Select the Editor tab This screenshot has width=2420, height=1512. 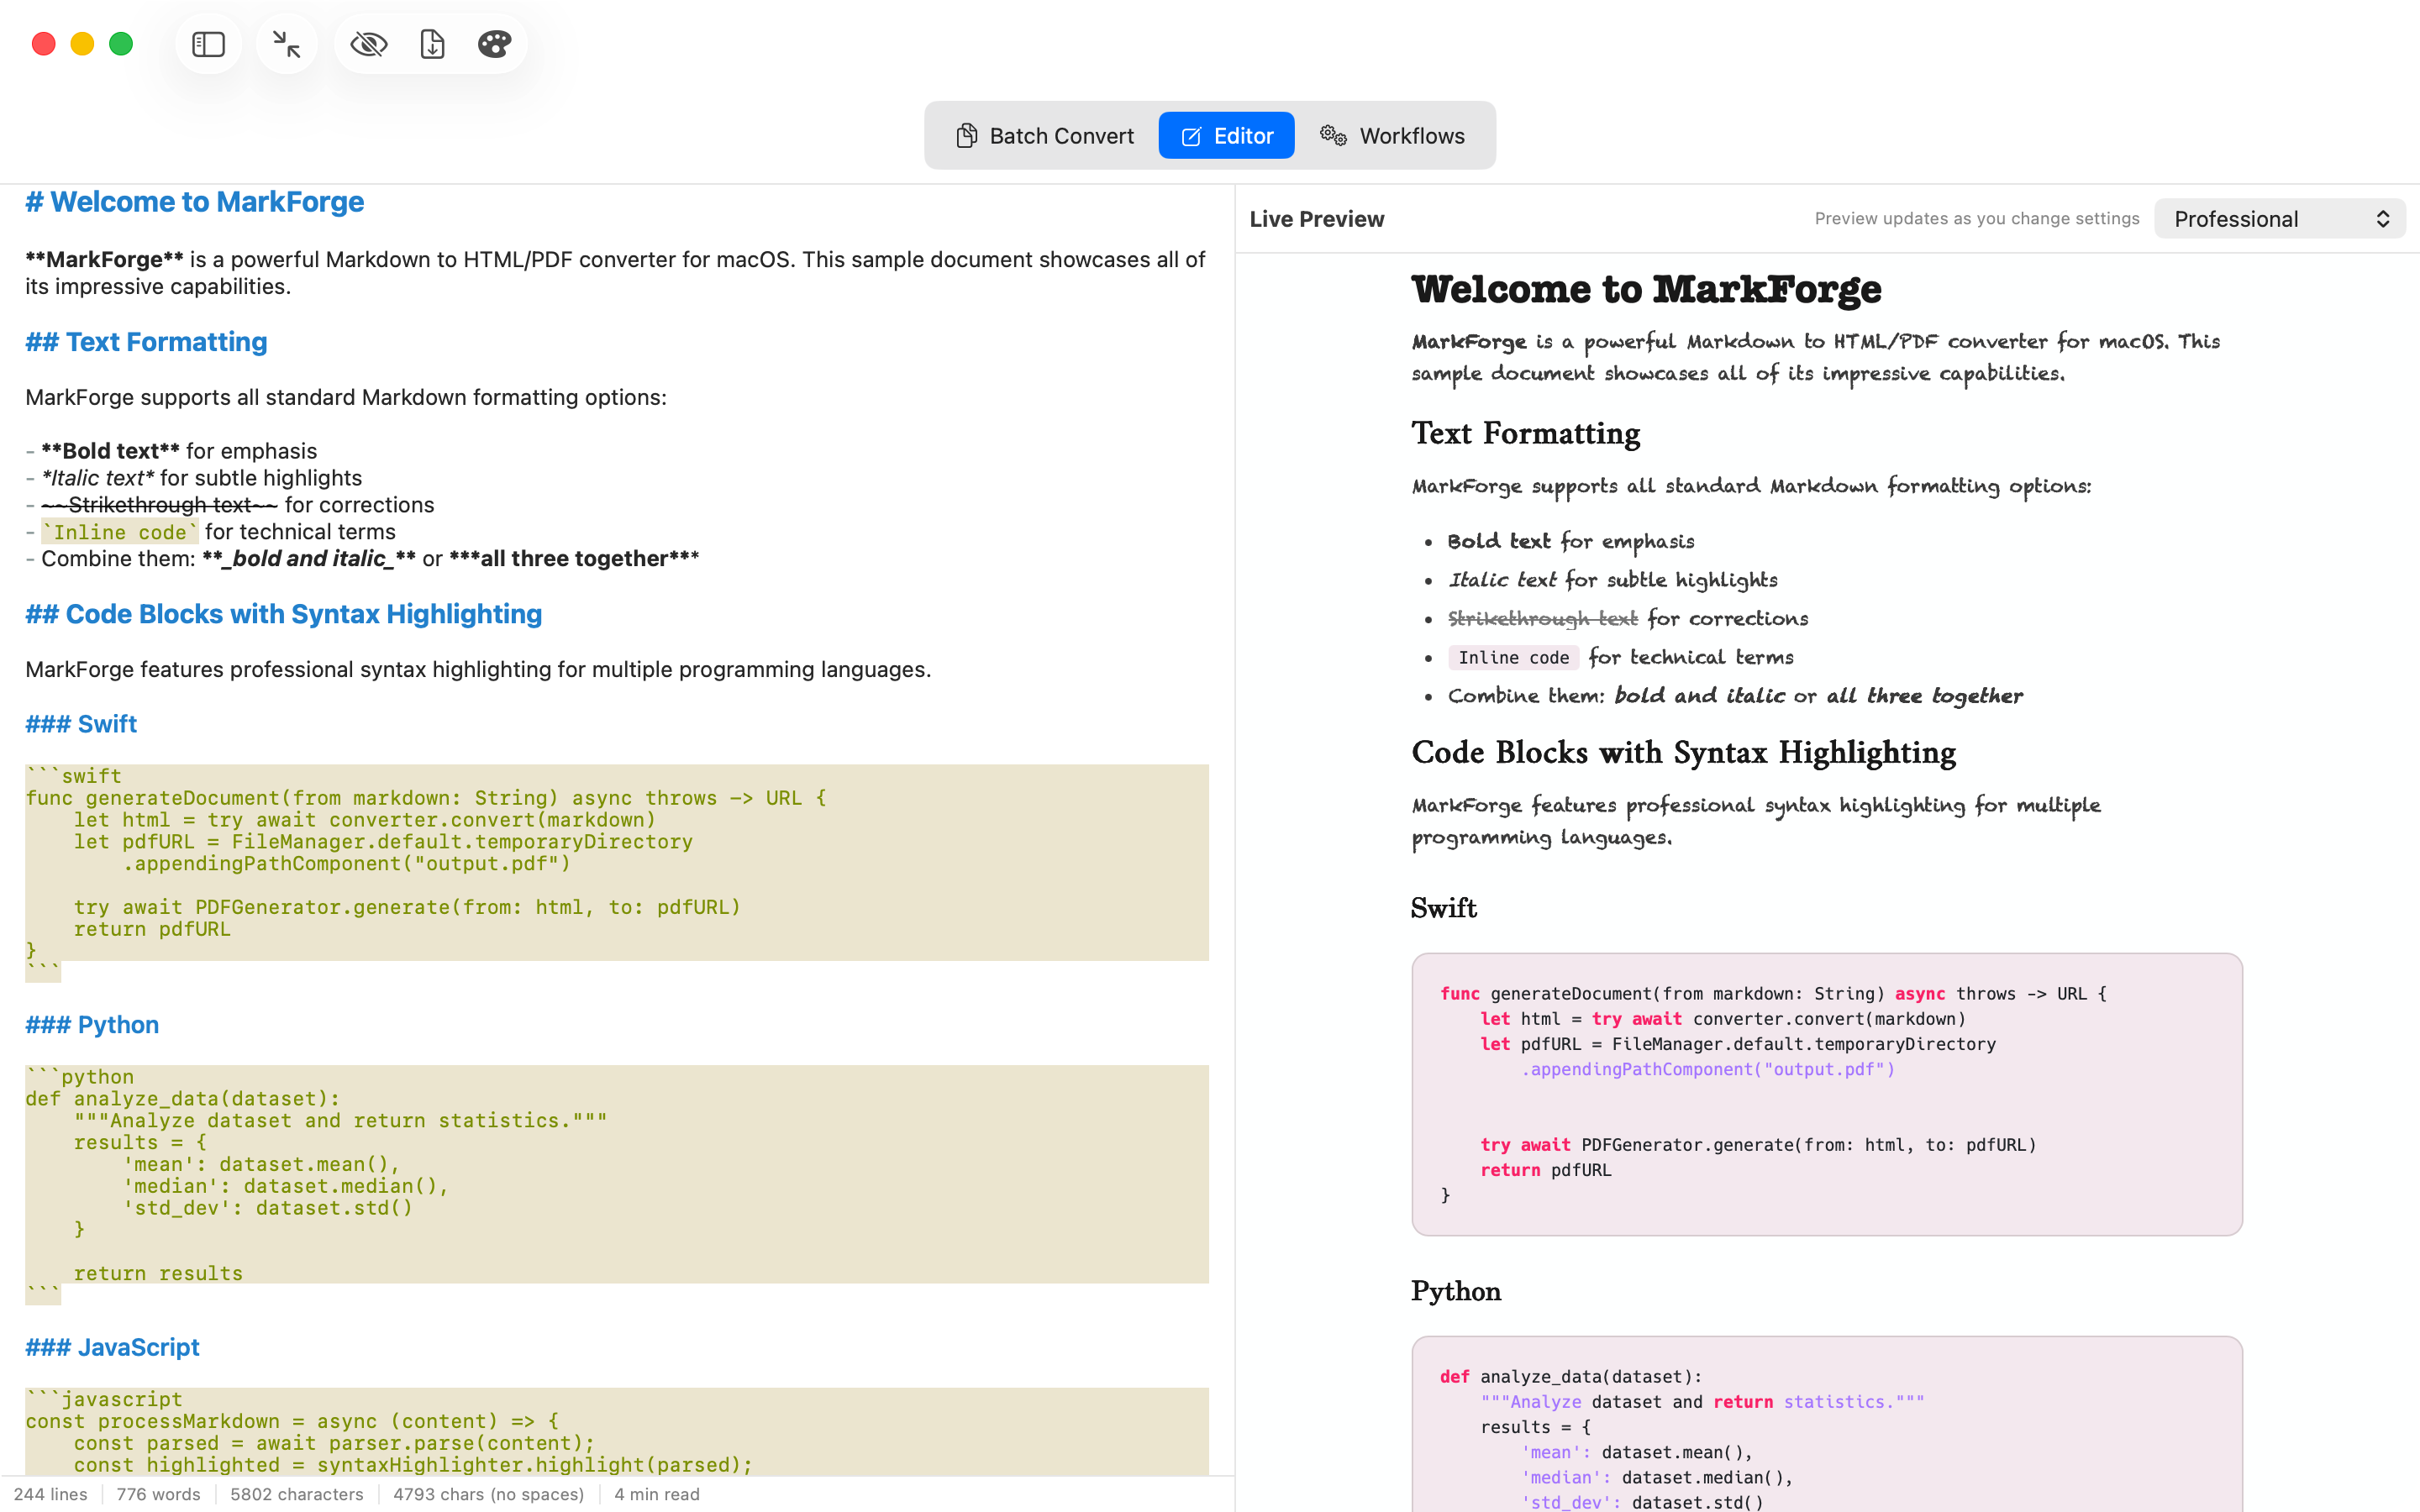coord(1226,136)
